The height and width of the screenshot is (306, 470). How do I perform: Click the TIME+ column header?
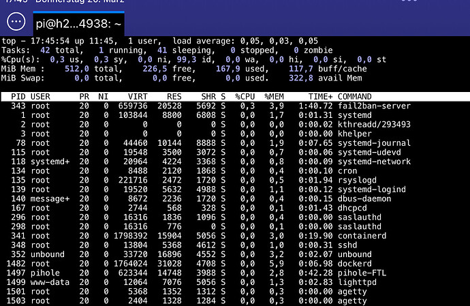[x=320, y=97]
